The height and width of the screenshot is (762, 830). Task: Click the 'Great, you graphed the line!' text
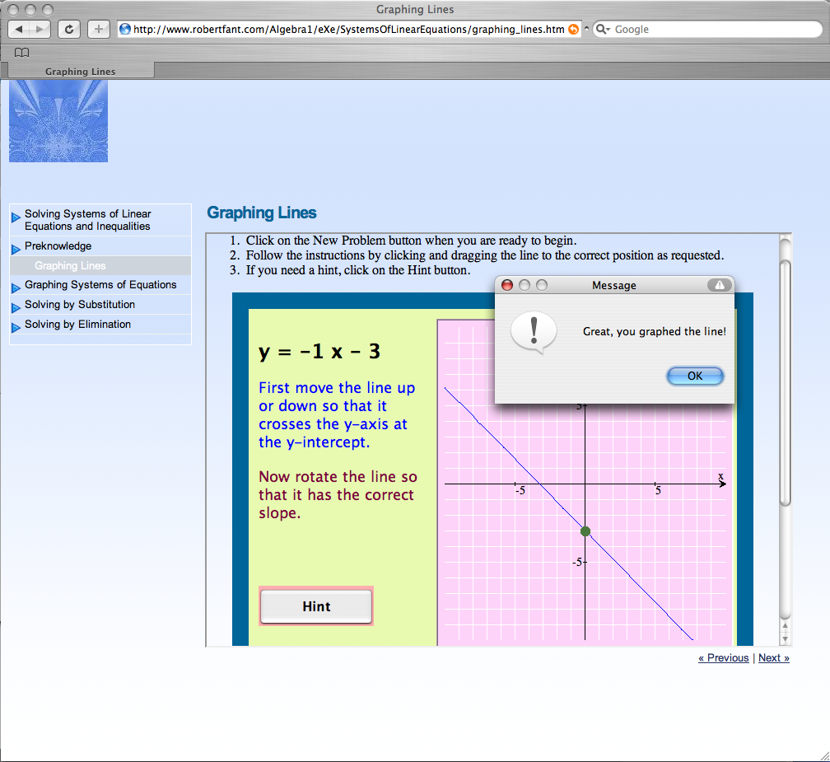[x=655, y=331]
